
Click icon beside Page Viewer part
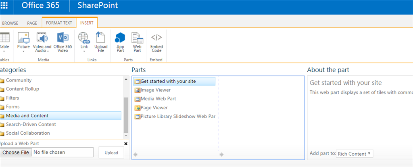click(x=137, y=108)
